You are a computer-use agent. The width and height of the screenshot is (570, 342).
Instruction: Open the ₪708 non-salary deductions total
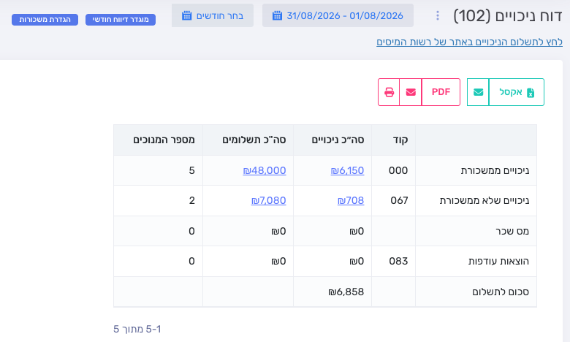click(x=351, y=200)
